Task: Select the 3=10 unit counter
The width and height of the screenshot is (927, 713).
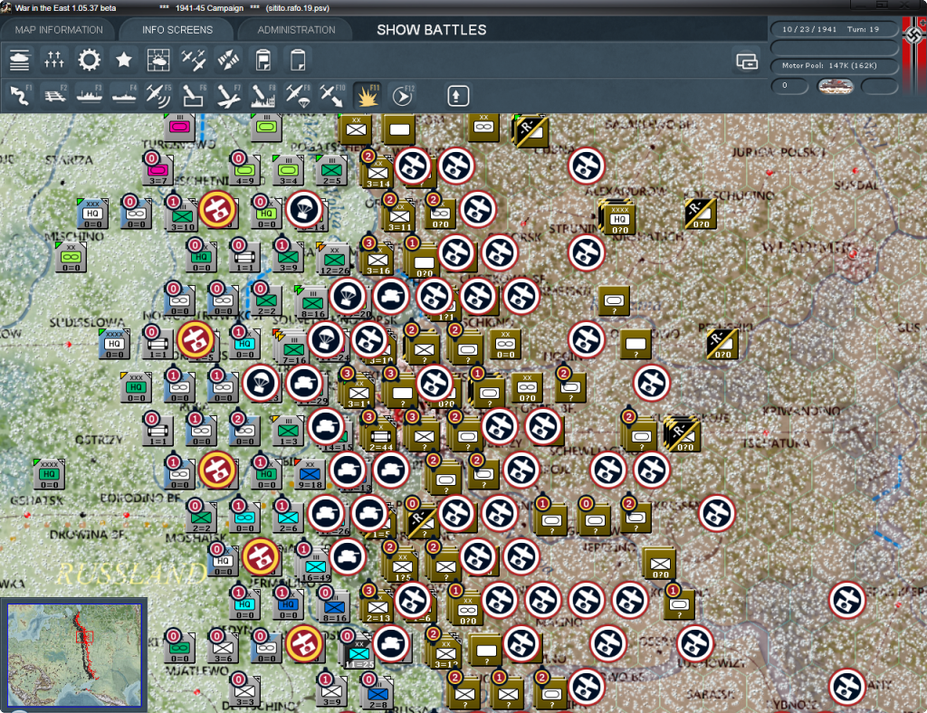Action: (x=183, y=216)
